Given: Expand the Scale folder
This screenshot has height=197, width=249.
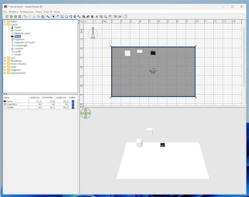Looking at the screenshot, I should pos(5,67).
